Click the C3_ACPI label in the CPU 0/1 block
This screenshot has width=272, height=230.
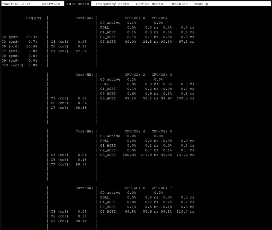tap(108, 42)
